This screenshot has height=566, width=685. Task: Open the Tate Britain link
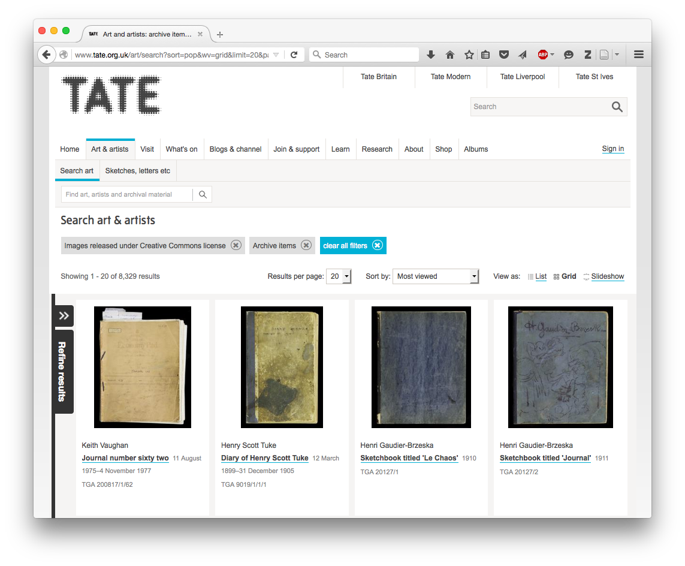click(x=379, y=77)
